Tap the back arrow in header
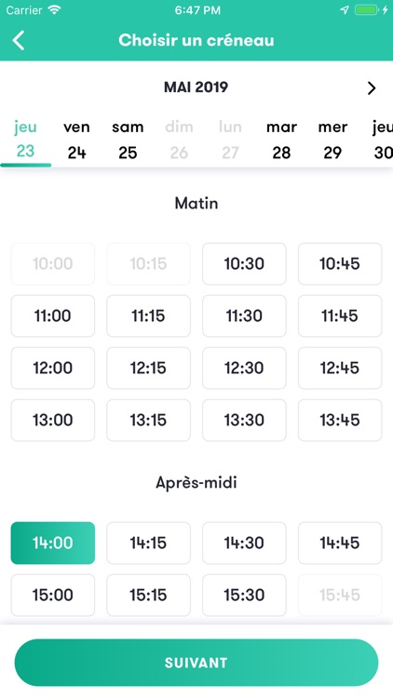393x698 pixels. click(x=19, y=41)
